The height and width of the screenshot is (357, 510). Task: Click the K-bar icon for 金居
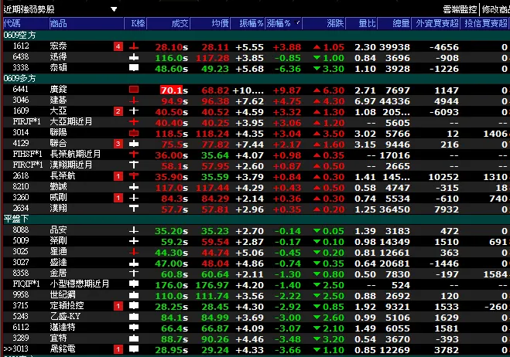[x=134, y=274]
